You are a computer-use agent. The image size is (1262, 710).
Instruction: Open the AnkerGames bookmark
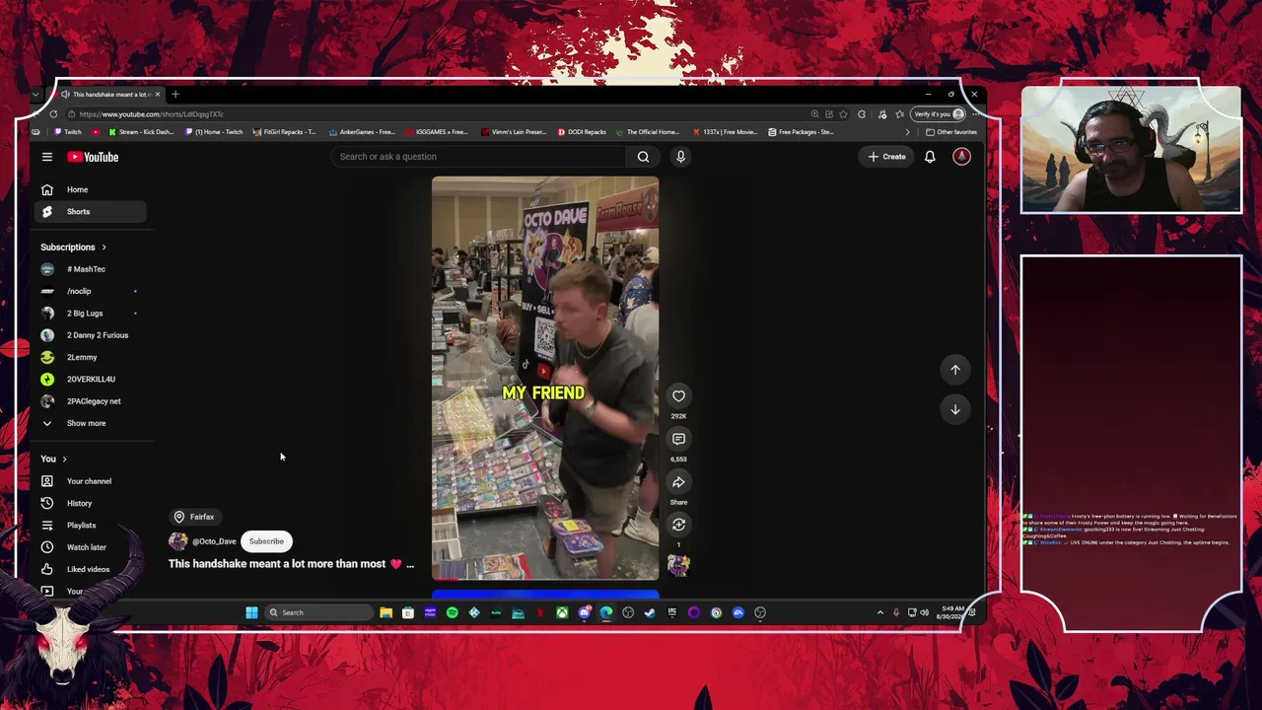coord(362,132)
